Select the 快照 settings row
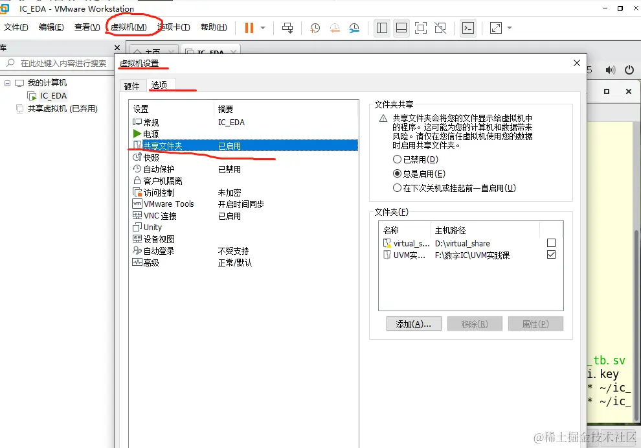641x448 pixels. pyautogui.click(x=243, y=158)
